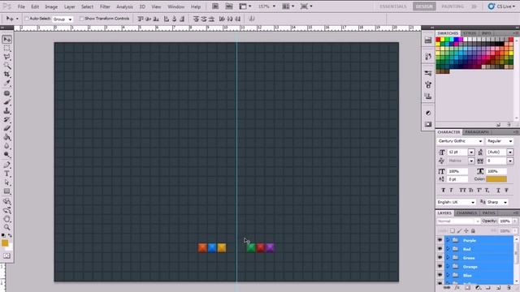Select the Blur tool

coord(6,146)
